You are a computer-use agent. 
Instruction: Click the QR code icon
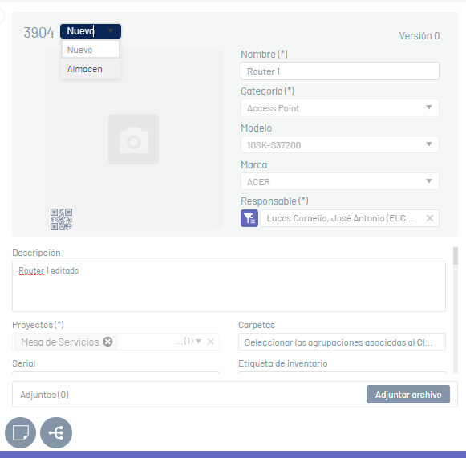click(61, 219)
